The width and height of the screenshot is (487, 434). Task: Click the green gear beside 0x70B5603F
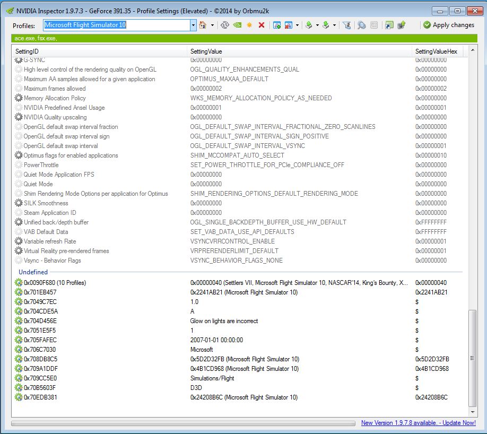point(19,388)
